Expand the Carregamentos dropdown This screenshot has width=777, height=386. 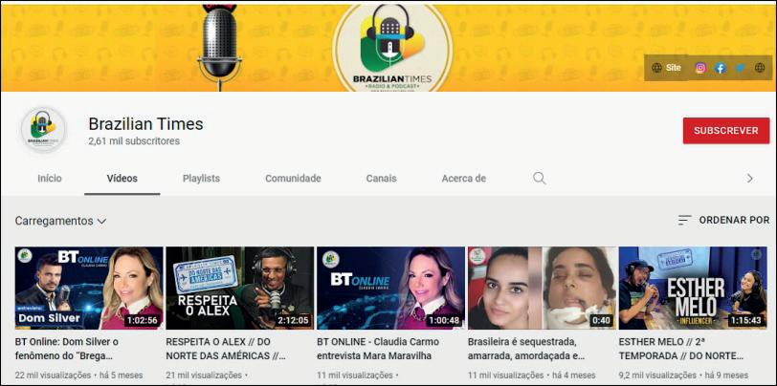[60, 221]
